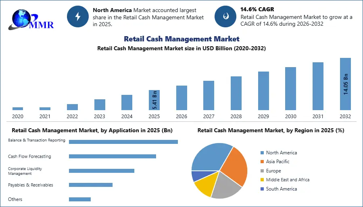Click the North America legend swatch

262,153
